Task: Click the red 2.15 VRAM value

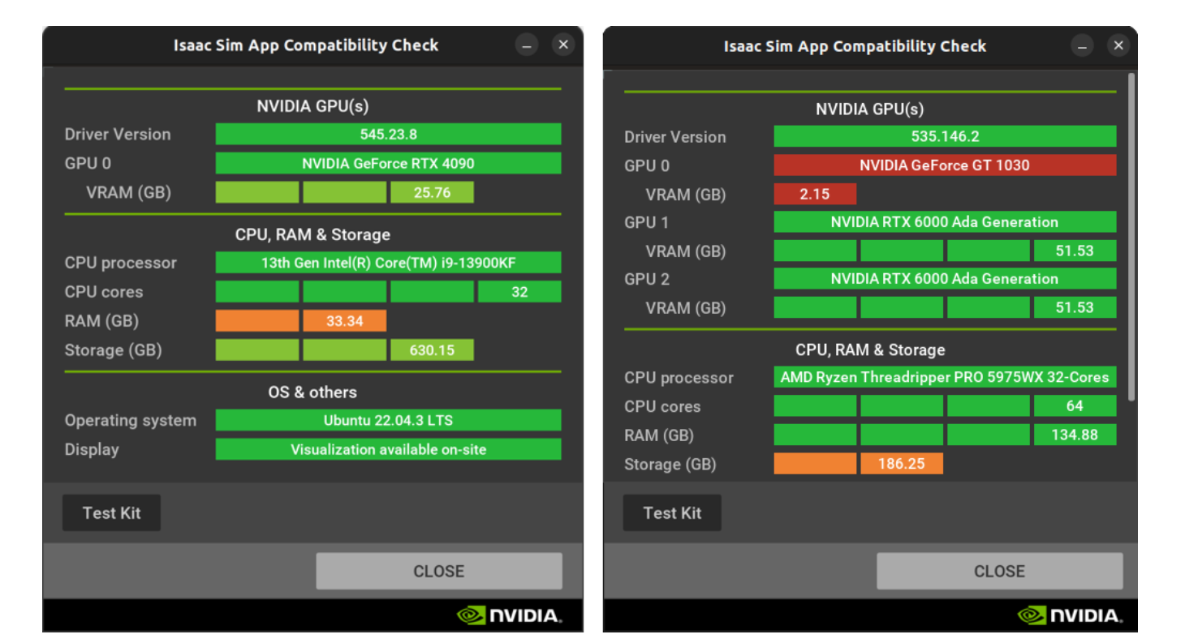Action: click(x=815, y=194)
